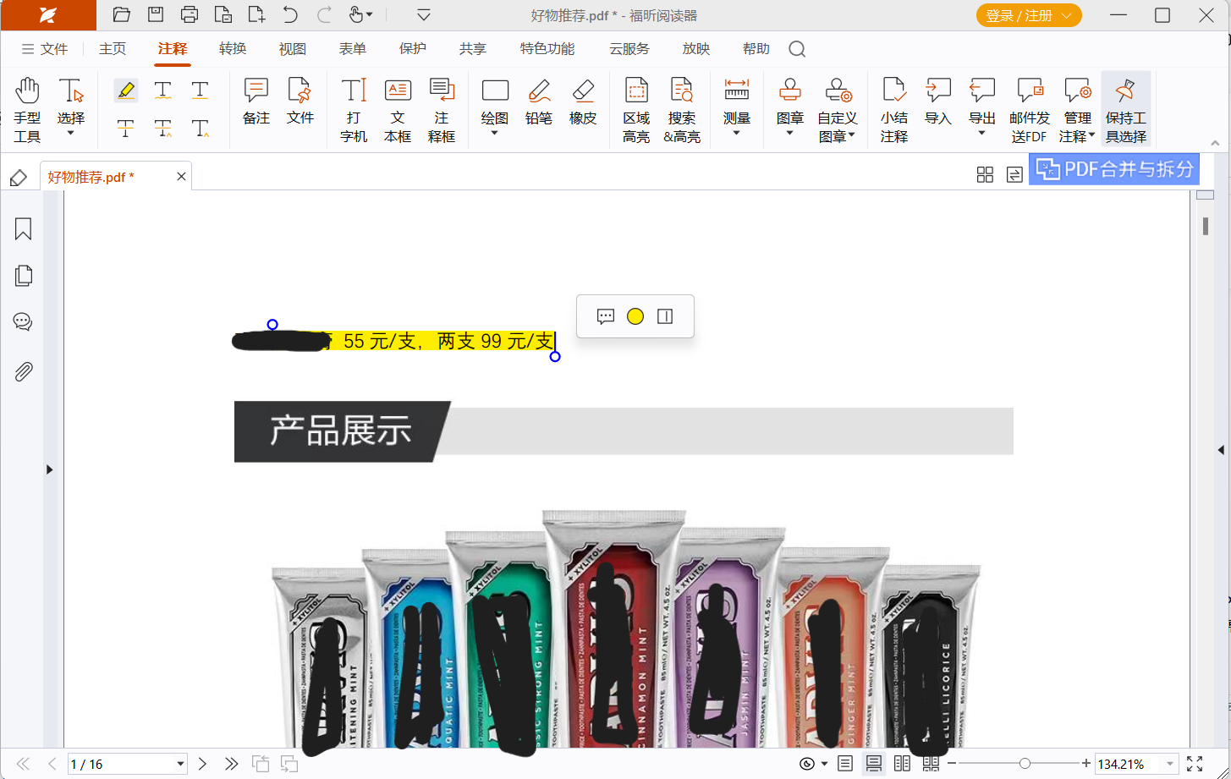Open the thumbnail grid view icon
Viewport: 1231px width, 779px height.
[985, 174]
